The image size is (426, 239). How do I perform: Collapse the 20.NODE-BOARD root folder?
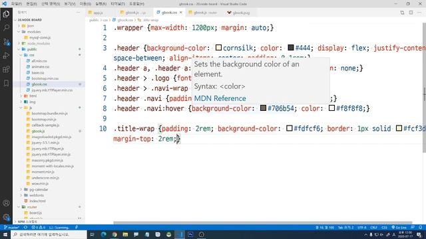pyautogui.click(x=29, y=20)
